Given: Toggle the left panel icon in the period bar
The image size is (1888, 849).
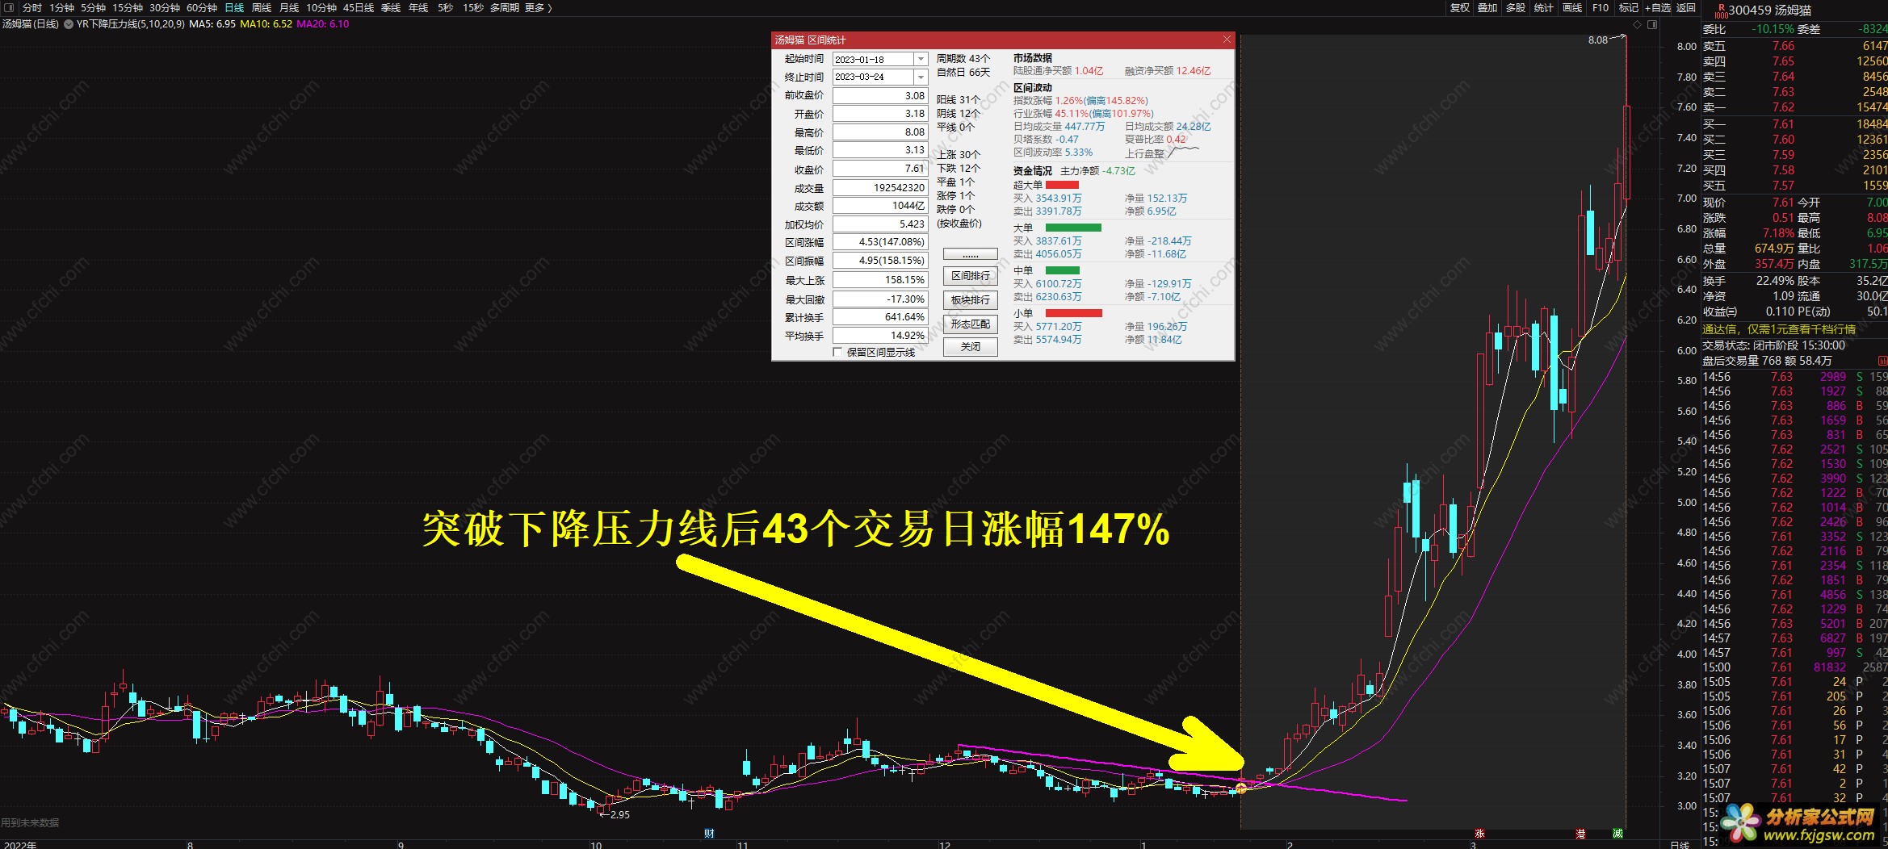Looking at the screenshot, I should pyautogui.click(x=9, y=7).
